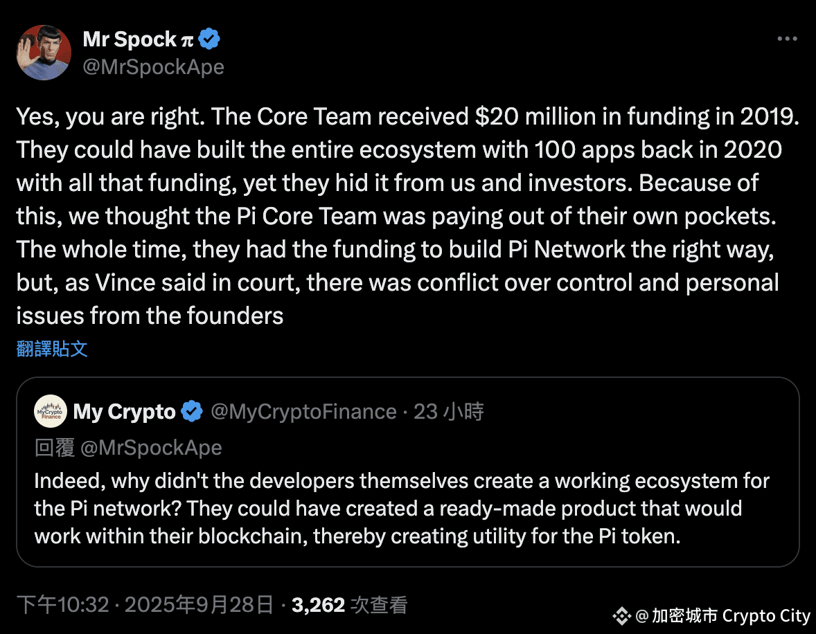Viewport: 816px width, 634px height.
Task: Click the main post text beginning "Yes, you are right"
Action: click(x=407, y=216)
